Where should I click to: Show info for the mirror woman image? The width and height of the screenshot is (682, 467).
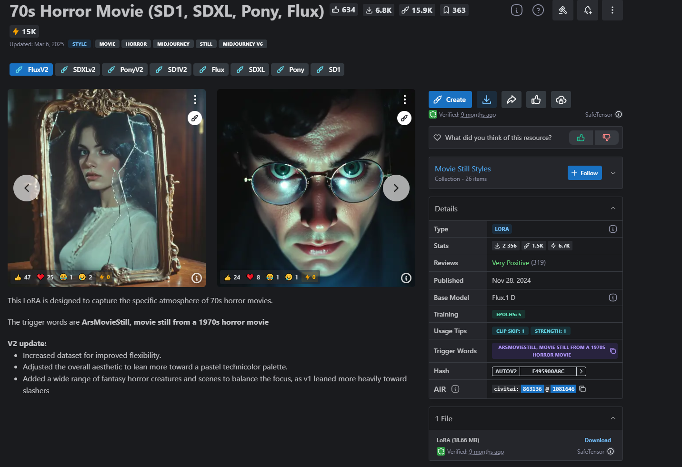(197, 278)
